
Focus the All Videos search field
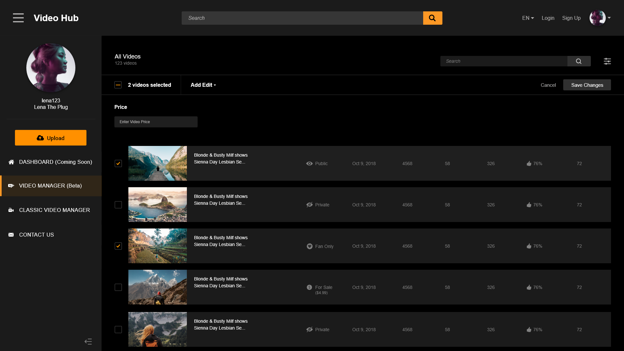tap(504, 61)
